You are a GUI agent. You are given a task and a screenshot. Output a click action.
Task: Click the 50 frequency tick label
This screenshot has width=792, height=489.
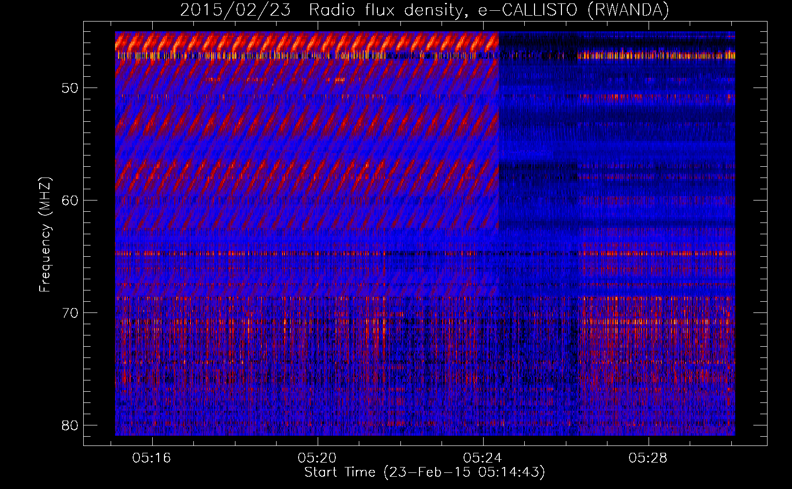[x=70, y=89]
